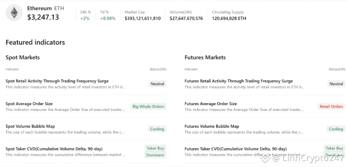This screenshot has height=167, width=347.
Task: Click the Spot Taker Buy Dominant badge
Action: (155, 151)
